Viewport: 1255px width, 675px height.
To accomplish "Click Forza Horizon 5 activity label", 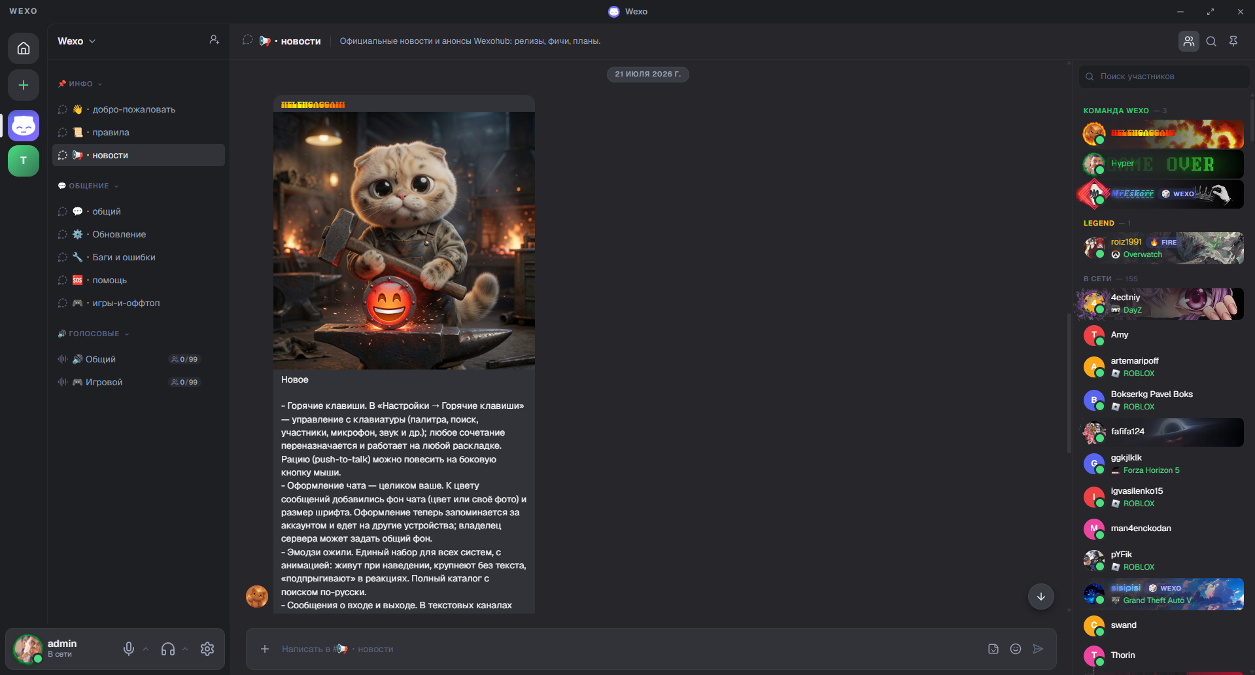I will pyautogui.click(x=1151, y=470).
